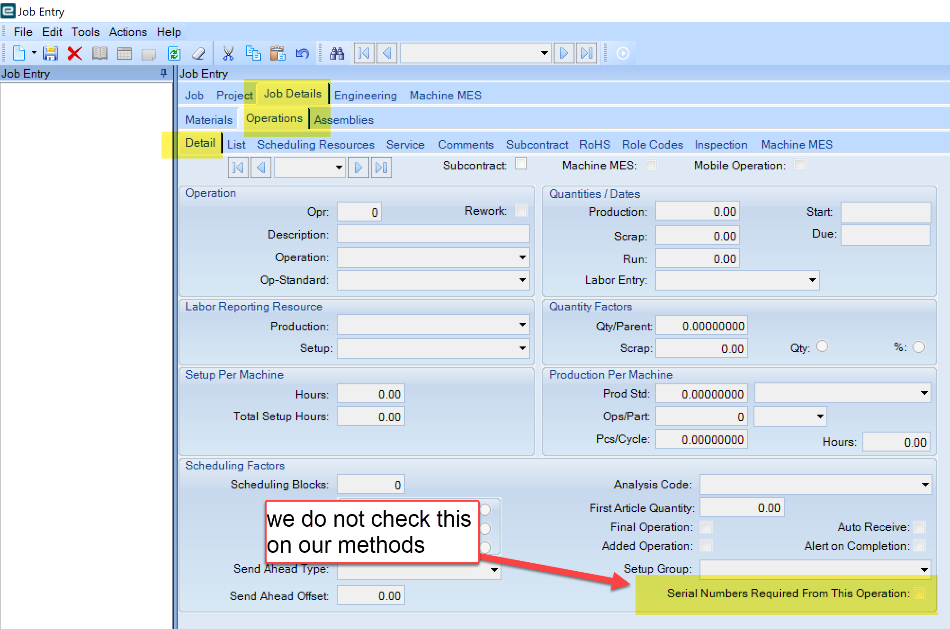Open search with the binoculars icon
This screenshot has height=629, width=950.
click(337, 53)
